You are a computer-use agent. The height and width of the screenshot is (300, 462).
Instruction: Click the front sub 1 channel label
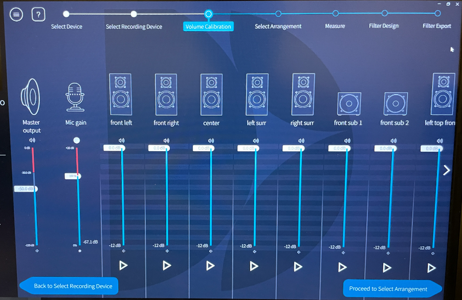pyautogui.click(x=348, y=123)
